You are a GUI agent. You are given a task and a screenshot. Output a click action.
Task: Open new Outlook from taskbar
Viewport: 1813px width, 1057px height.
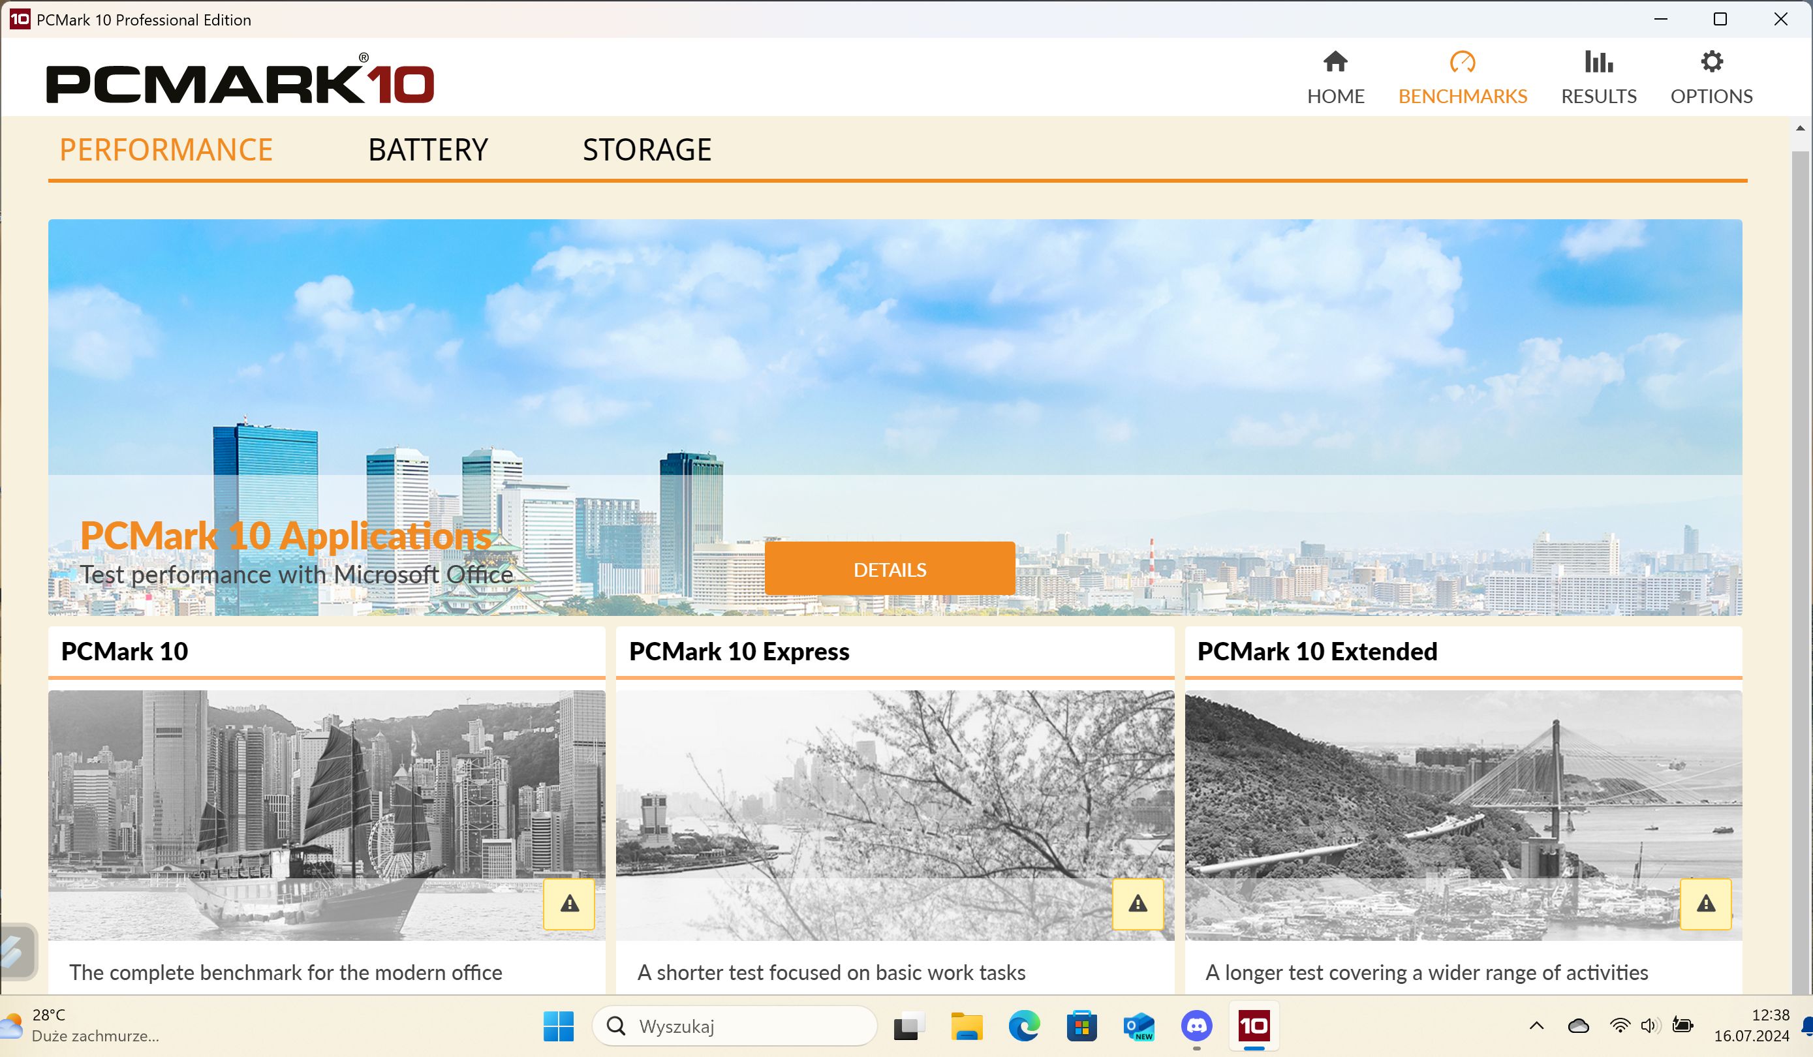click(1139, 1026)
